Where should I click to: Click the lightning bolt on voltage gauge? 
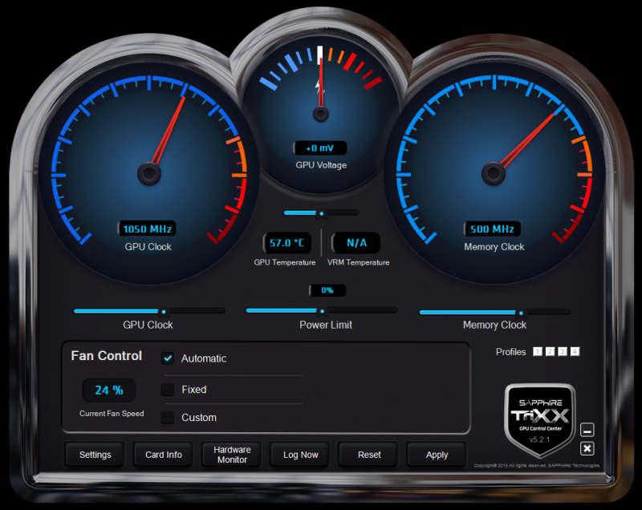point(319,88)
